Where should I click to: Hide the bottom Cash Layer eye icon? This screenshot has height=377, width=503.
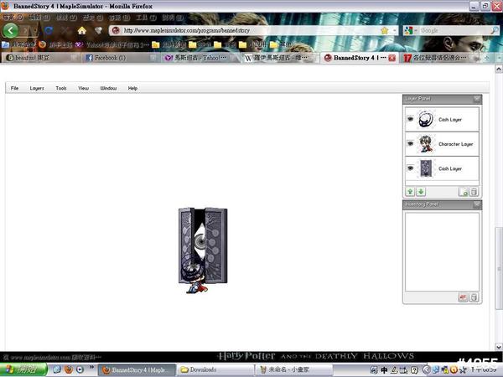(410, 168)
